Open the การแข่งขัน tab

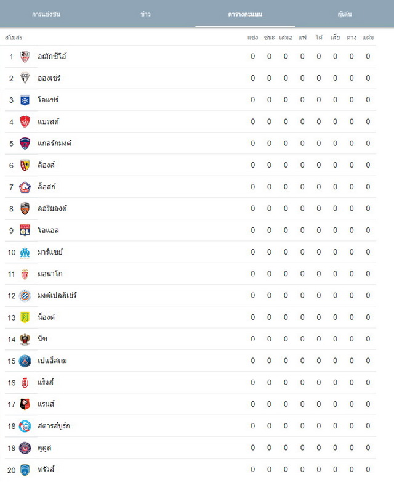click(46, 14)
